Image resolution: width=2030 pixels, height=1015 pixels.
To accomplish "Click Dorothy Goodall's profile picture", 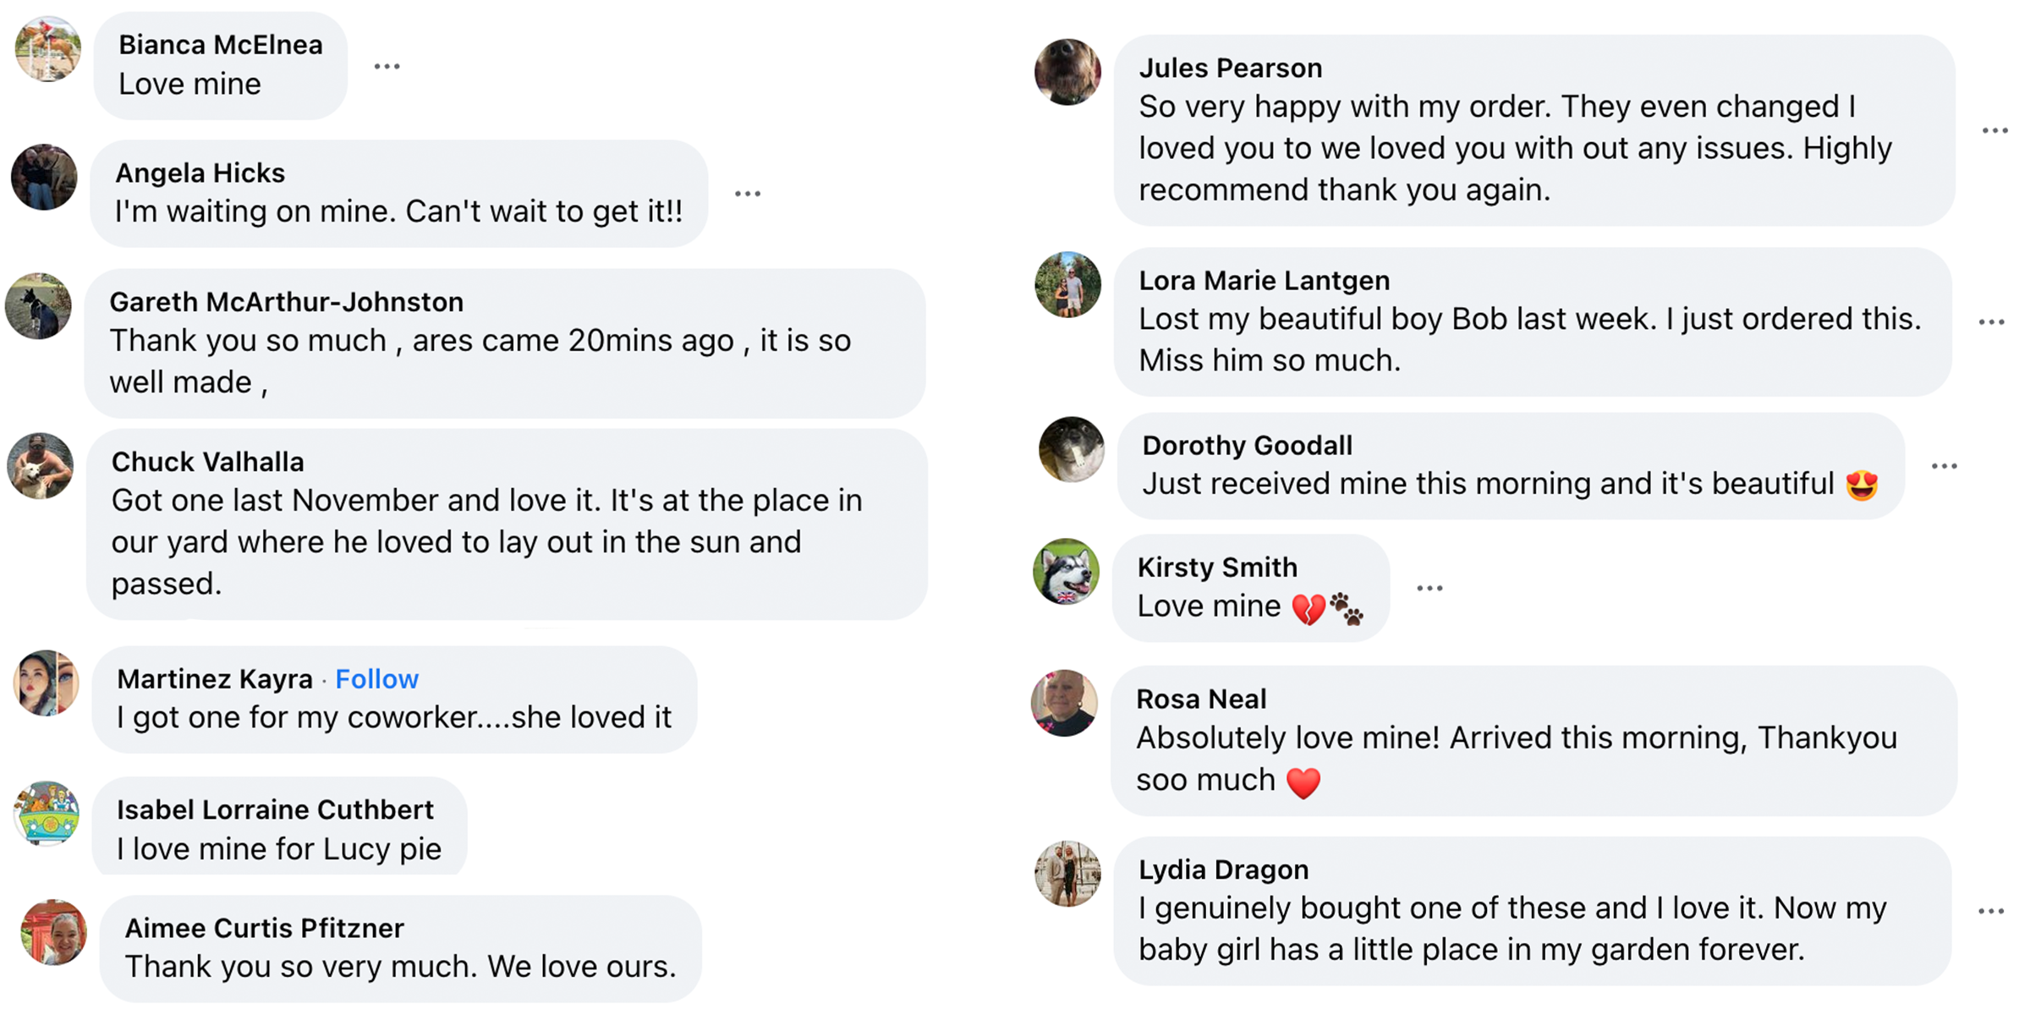I will [1072, 449].
